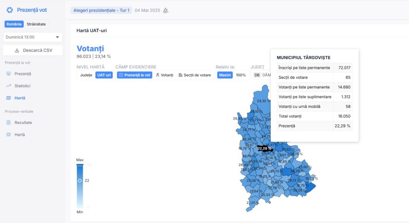Click the Statistici chart icon
This screenshot has height=223, width=409.
coord(9,86)
